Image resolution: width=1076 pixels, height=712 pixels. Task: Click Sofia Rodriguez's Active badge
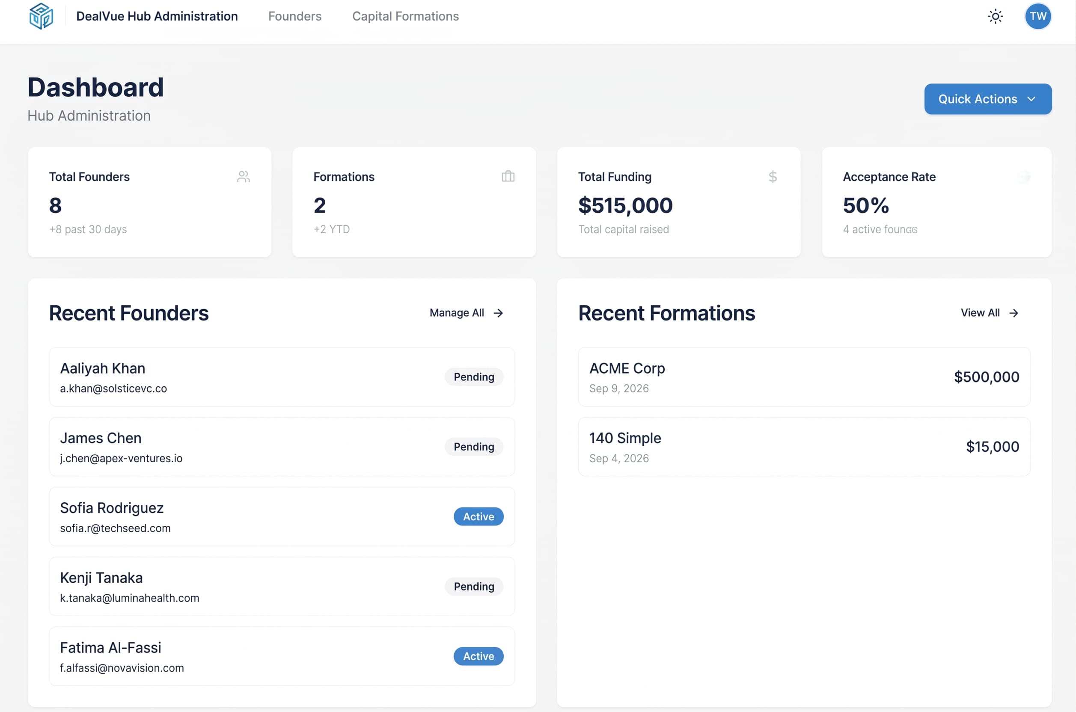478,517
